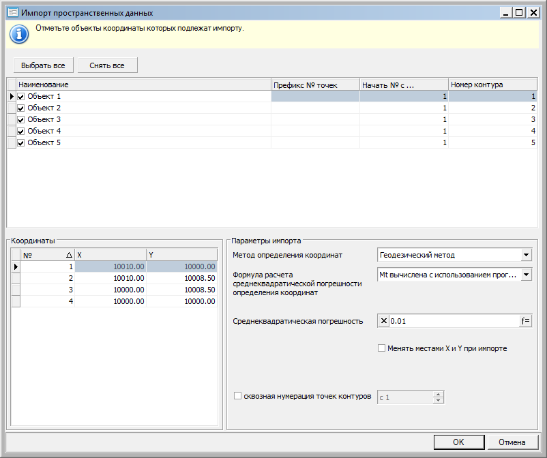Uncheck the Объект 3 checkbox
547x458 pixels.
tap(20, 120)
